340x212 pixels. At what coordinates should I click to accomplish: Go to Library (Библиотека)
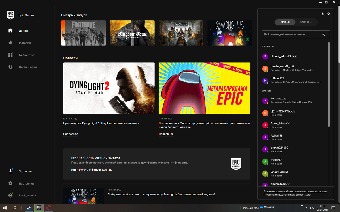pyautogui.click(x=27, y=55)
